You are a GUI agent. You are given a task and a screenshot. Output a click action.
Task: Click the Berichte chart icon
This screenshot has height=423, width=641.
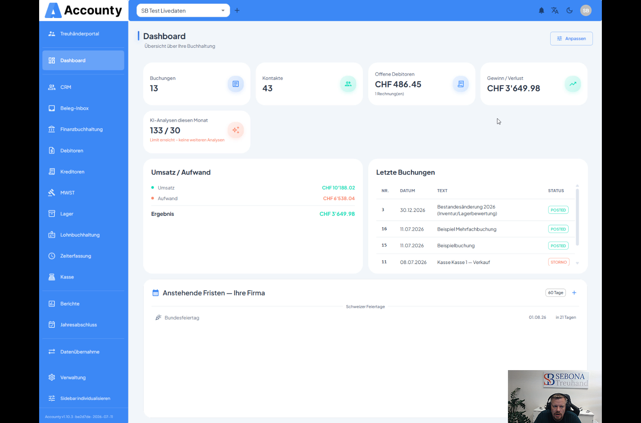point(52,304)
